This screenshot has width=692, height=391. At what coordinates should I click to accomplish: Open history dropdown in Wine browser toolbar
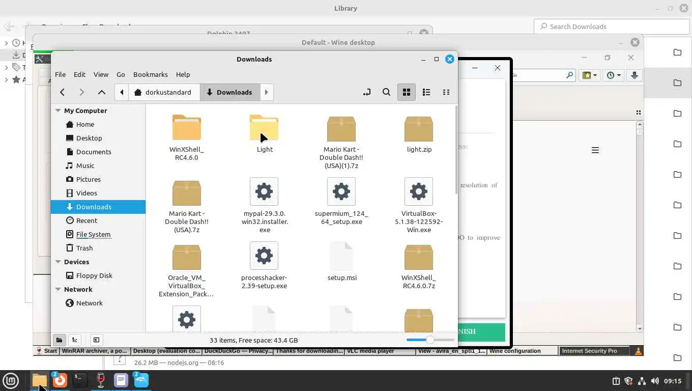[614, 75]
